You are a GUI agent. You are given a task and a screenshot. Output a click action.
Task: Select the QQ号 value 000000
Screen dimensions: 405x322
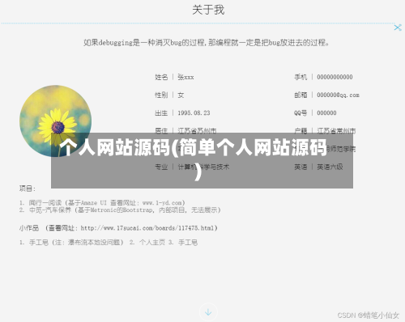326,113
